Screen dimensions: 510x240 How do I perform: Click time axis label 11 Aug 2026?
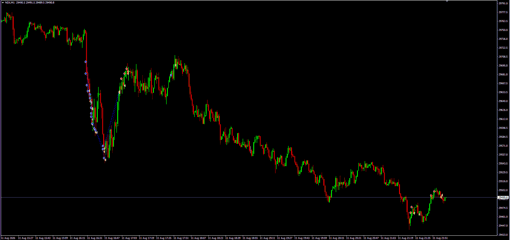pyautogui.click(x=8, y=238)
